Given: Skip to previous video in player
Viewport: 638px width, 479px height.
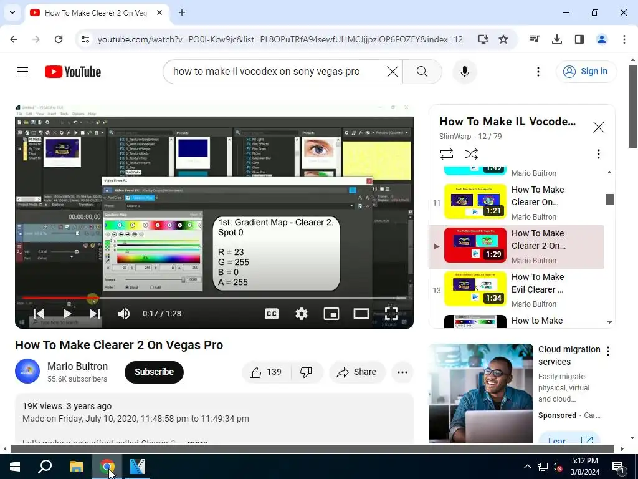Looking at the screenshot, I should click(x=39, y=313).
